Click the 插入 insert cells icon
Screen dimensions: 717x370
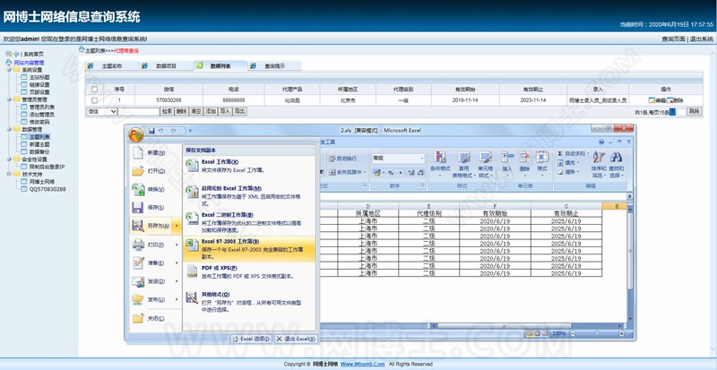[x=507, y=157]
